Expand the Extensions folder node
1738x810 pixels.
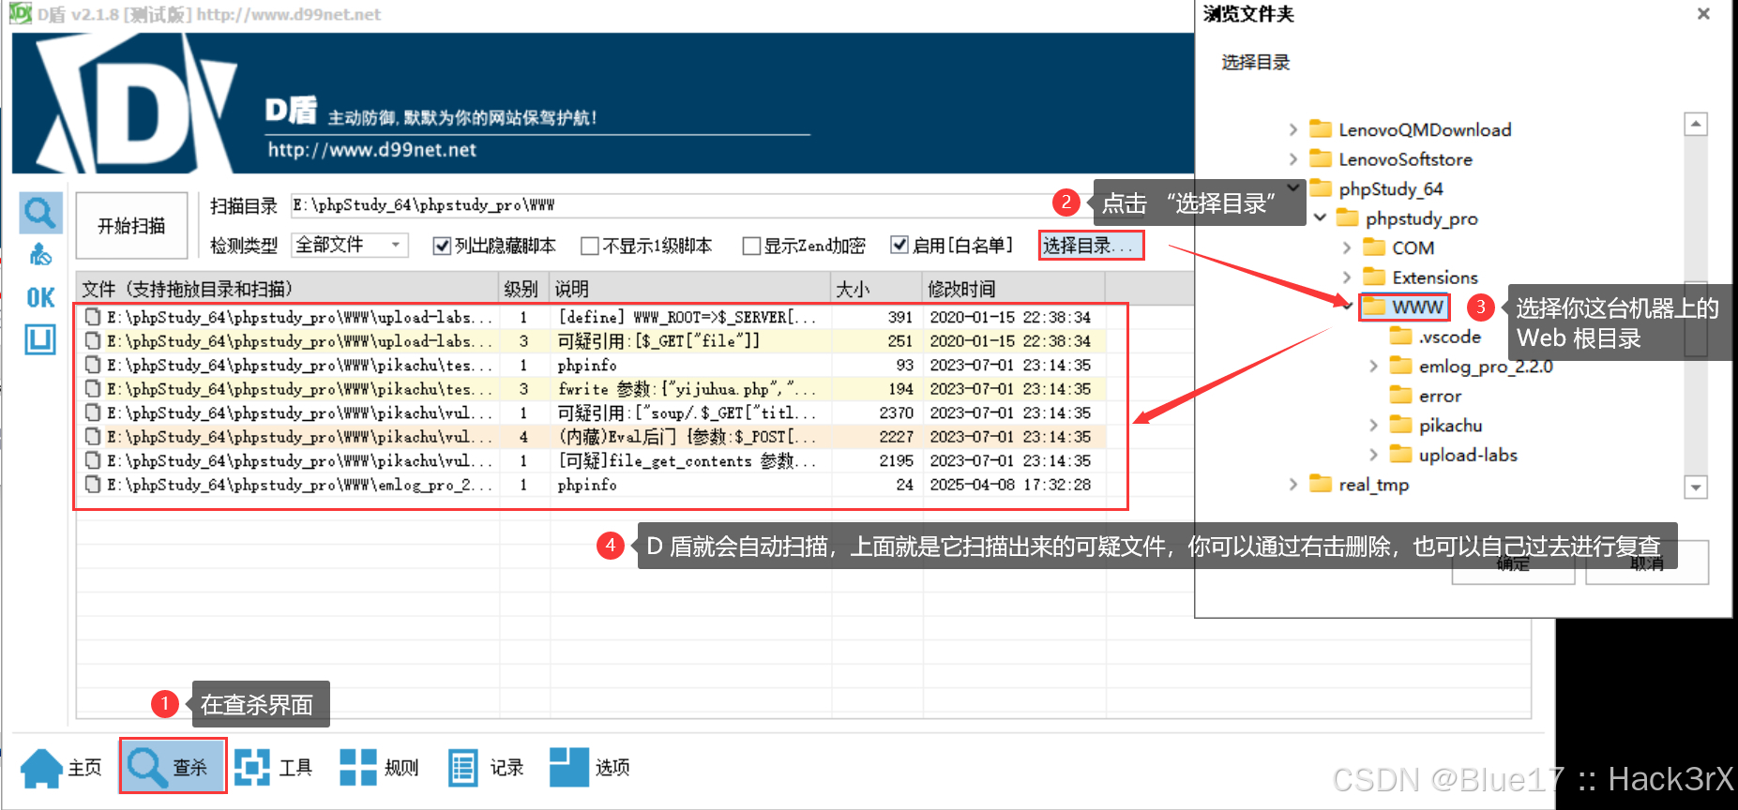1347,277
